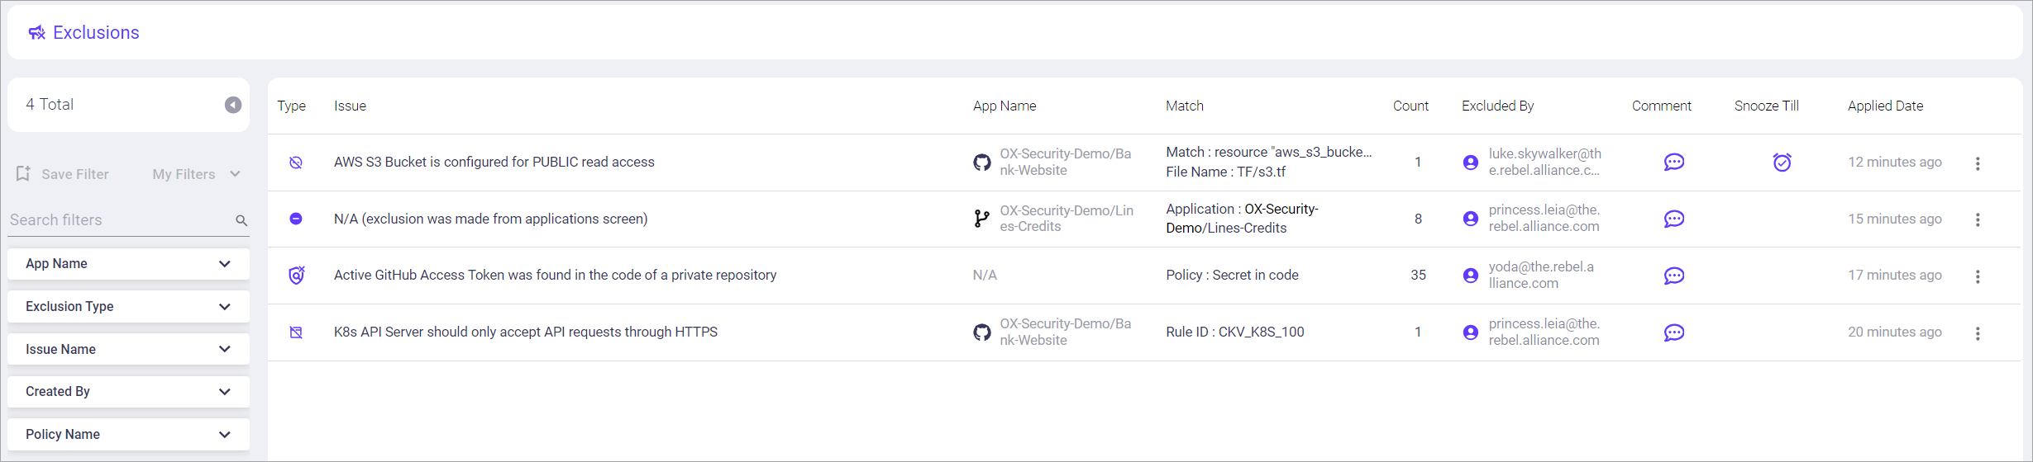Expand the Created By filter
2033x462 pixels.
[128, 392]
